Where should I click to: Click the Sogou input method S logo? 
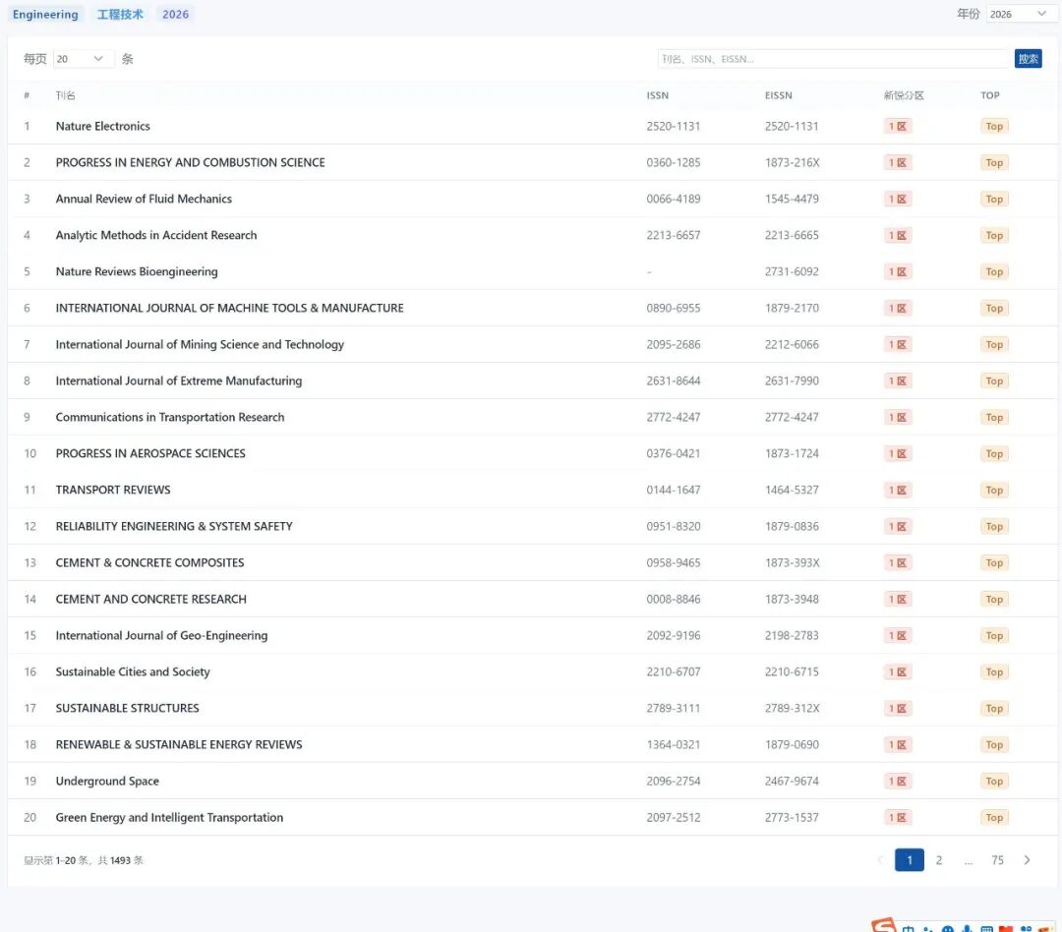[x=884, y=926]
